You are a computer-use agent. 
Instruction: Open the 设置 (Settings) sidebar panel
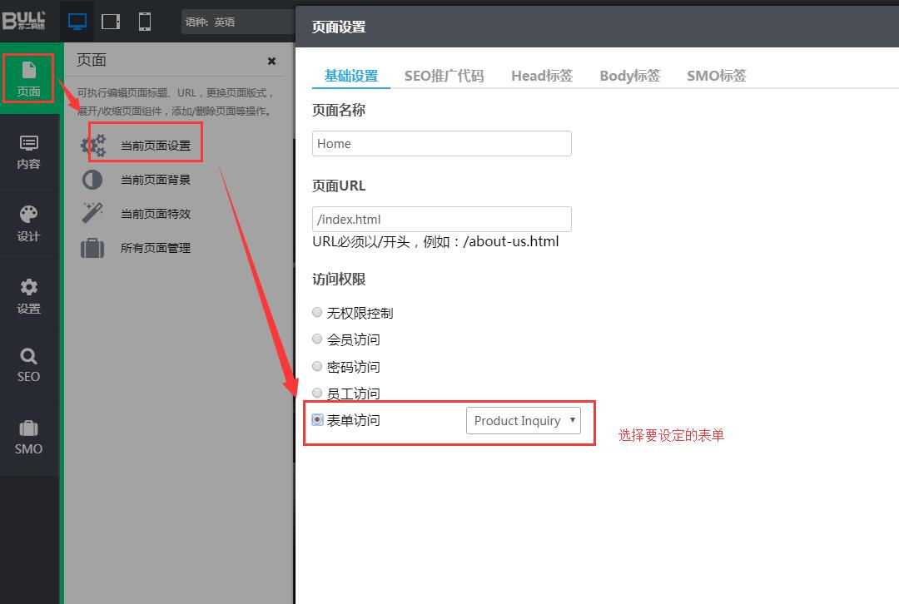(28, 295)
